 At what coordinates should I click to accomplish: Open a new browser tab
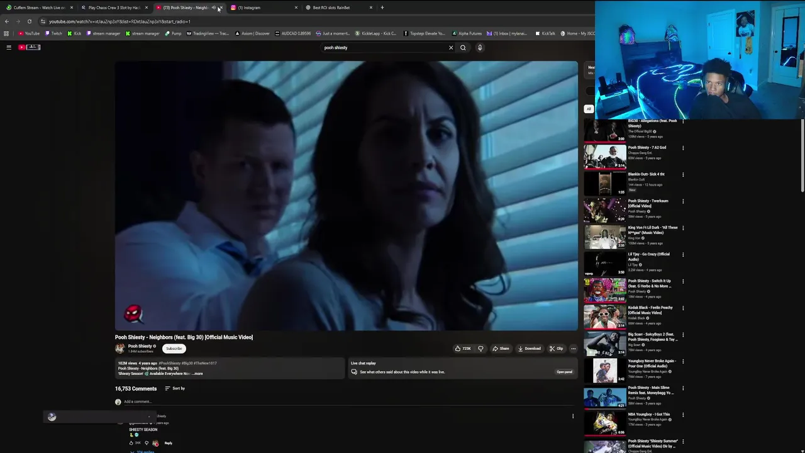click(x=382, y=8)
